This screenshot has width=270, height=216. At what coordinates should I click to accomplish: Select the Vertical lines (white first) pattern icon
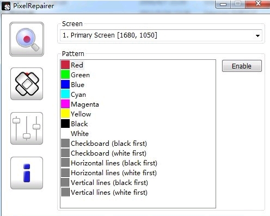click(x=65, y=192)
